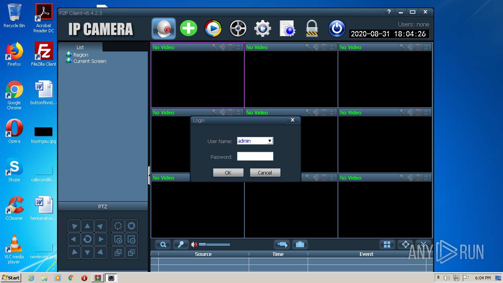Click the camcorder record button
Image resolution: width=503 pixels, height=283 pixels.
point(282,244)
